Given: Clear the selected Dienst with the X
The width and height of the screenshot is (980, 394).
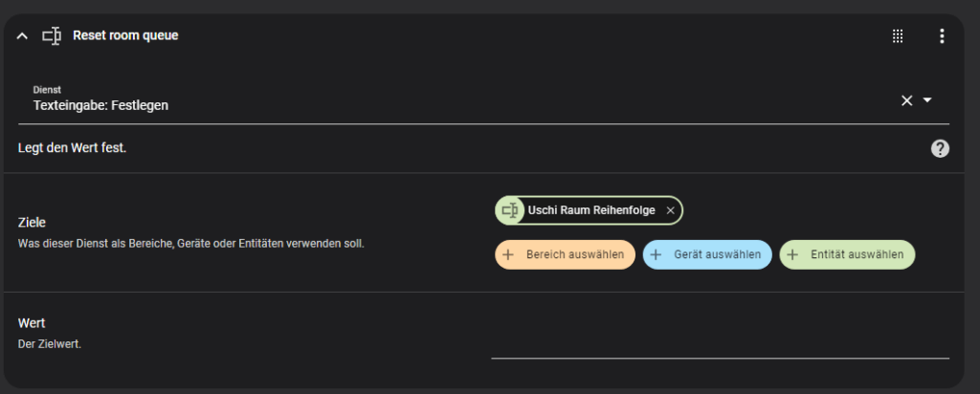Looking at the screenshot, I should [907, 100].
